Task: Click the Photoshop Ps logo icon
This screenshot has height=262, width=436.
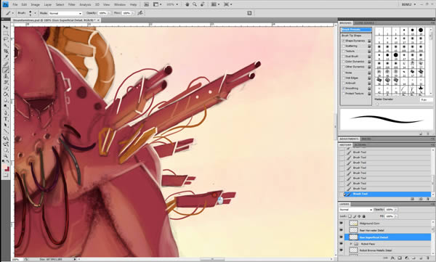Action: (5, 4)
